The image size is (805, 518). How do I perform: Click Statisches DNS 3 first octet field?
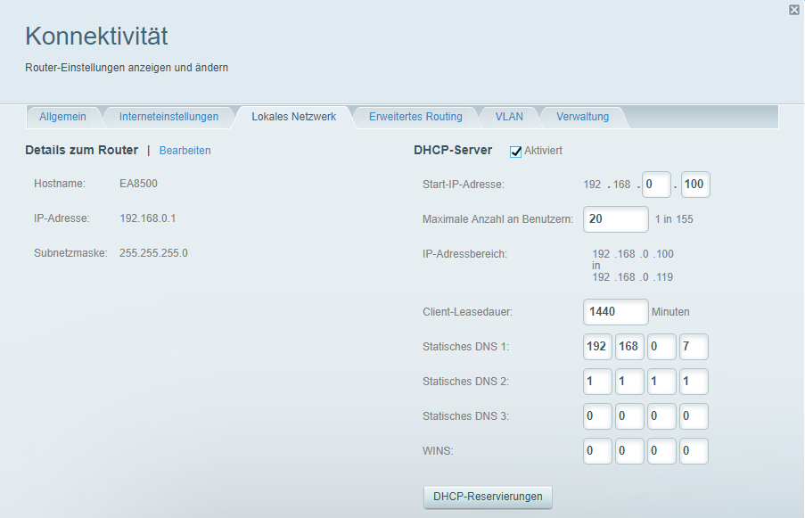click(597, 416)
